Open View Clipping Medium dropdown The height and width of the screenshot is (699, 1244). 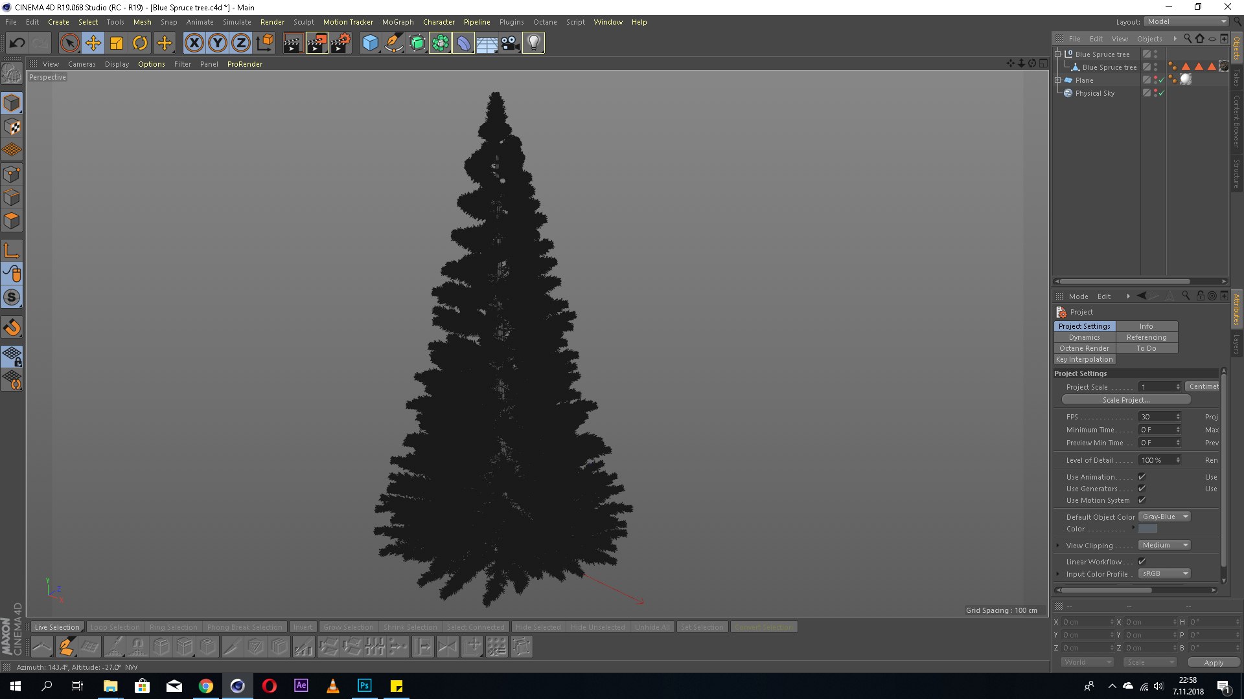click(x=1164, y=545)
